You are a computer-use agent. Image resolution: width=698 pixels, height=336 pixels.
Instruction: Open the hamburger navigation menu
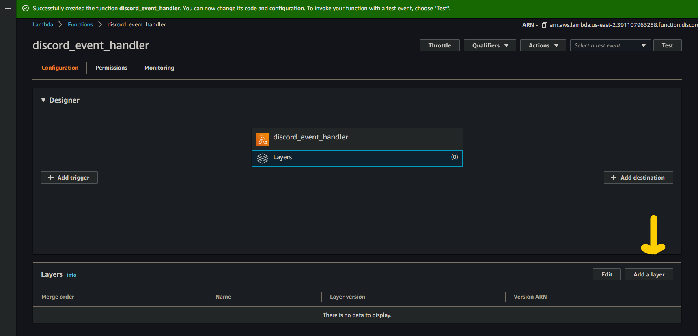[8, 6]
